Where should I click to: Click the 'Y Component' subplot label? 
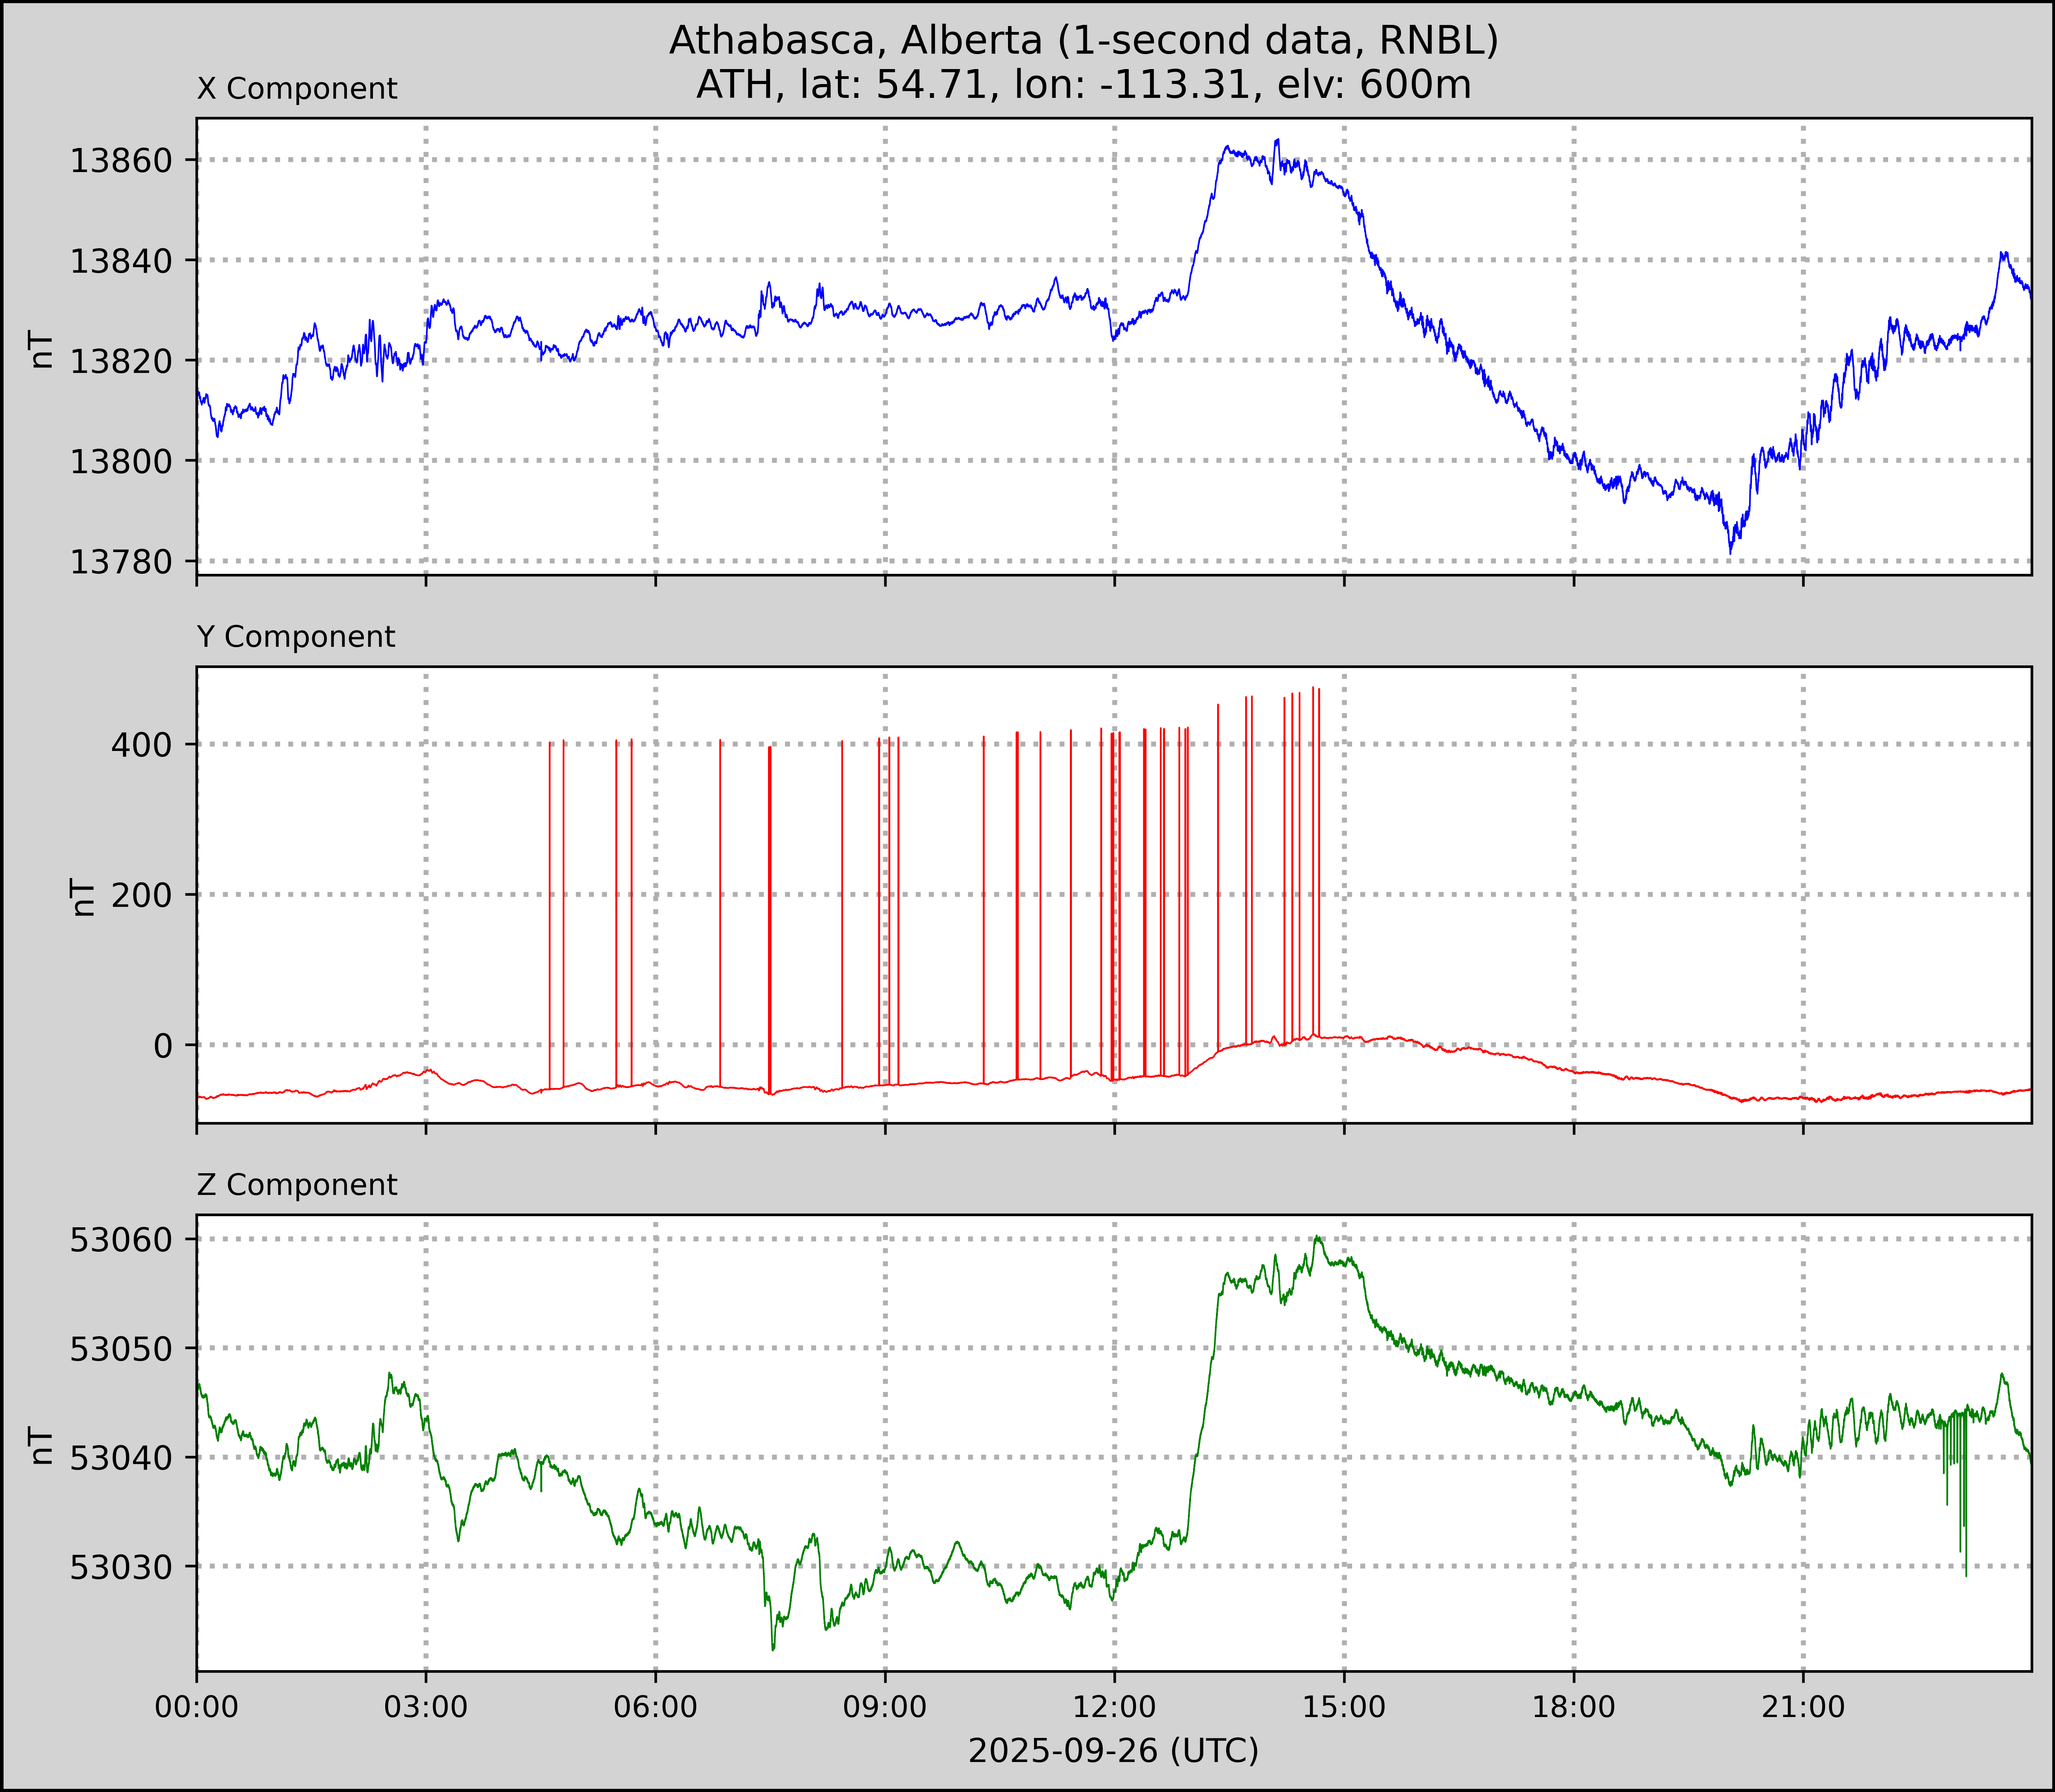(x=296, y=637)
